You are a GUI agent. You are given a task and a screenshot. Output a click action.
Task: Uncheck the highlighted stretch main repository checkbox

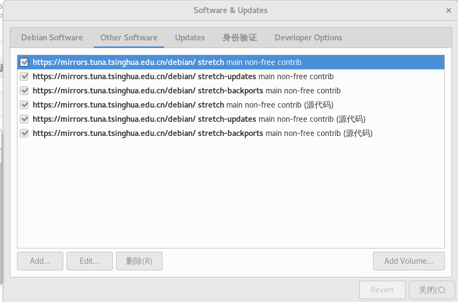coord(24,62)
